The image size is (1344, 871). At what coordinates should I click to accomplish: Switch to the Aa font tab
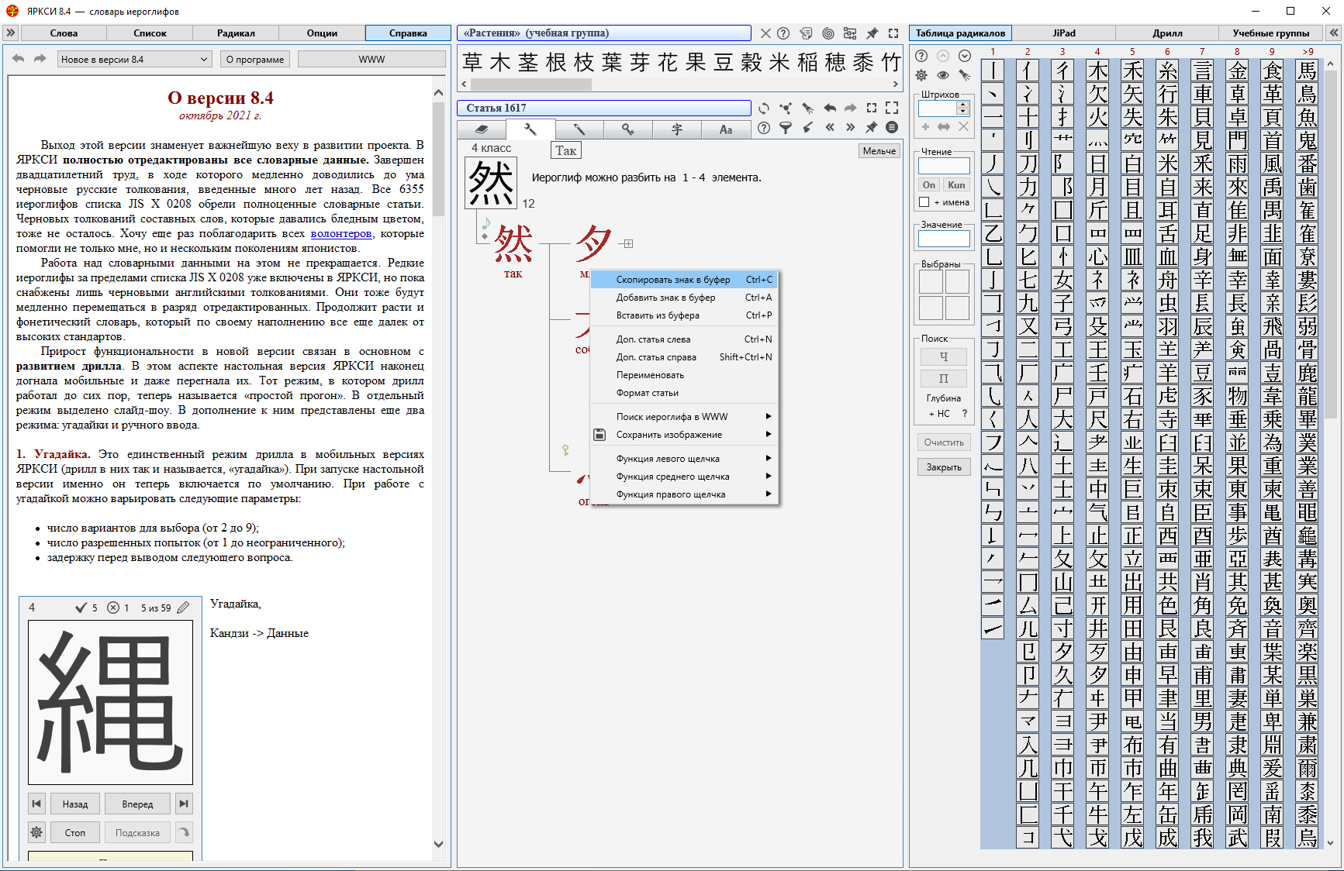(726, 129)
